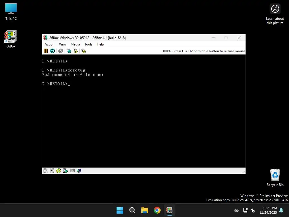Open taskbar Search
The height and width of the screenshot is (217, 289).
click(x=132, y=210)
